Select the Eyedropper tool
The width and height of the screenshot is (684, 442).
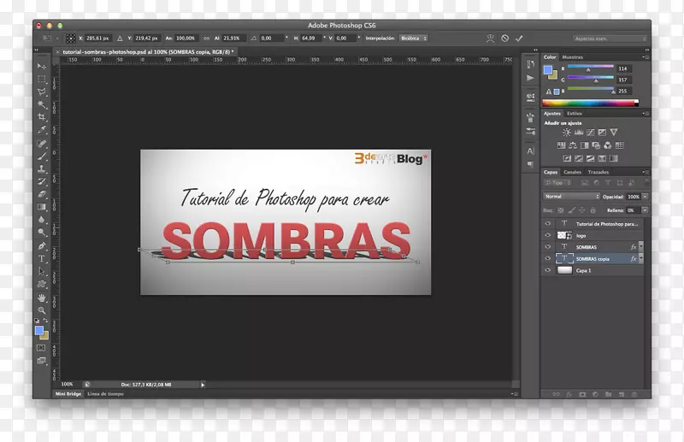(41, 130)
